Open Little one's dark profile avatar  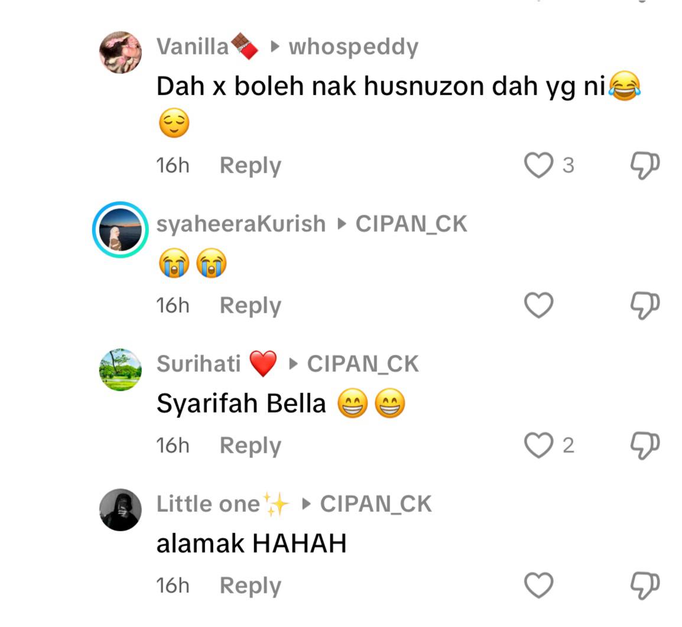click(x=121, y=509)
